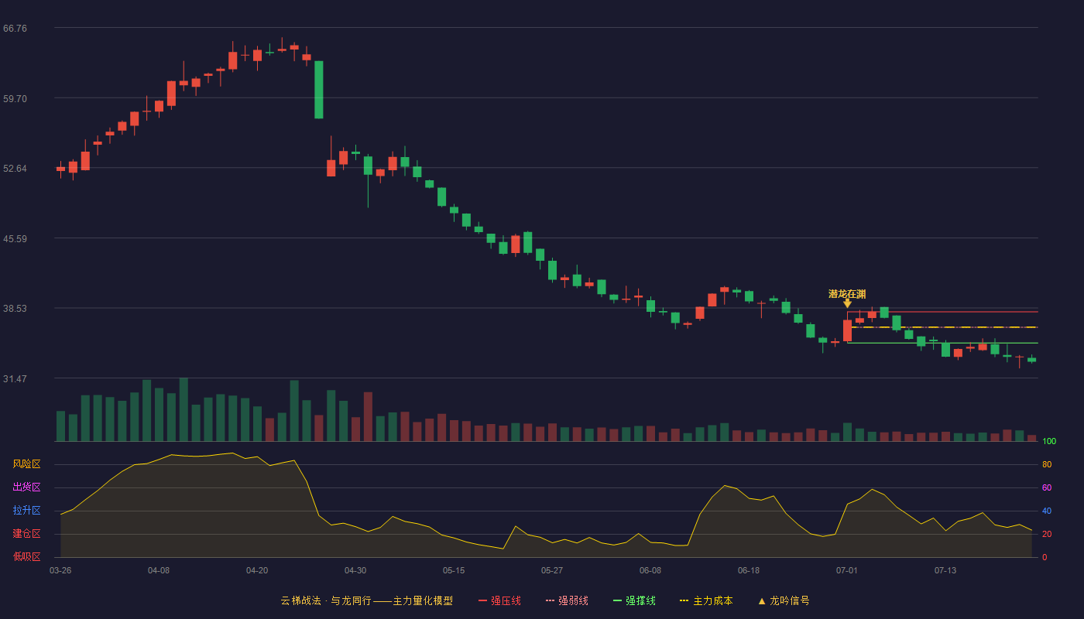
Task: Toggle the 龙吟信号 triangle legend item
Action: (x=784, y=600)
